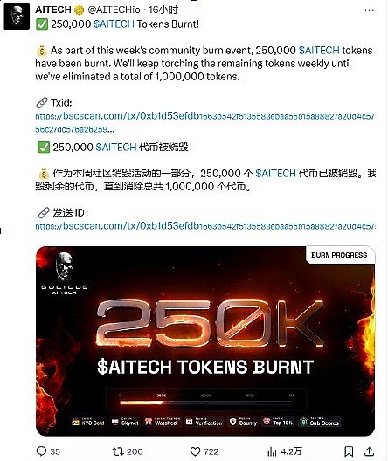Open the 250K tokens burnt image
This screenshot has height=461, width=388.
tap(205, 341)
